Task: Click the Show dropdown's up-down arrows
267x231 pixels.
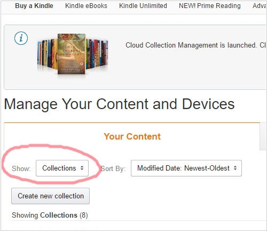Action: tap(82, 168)
